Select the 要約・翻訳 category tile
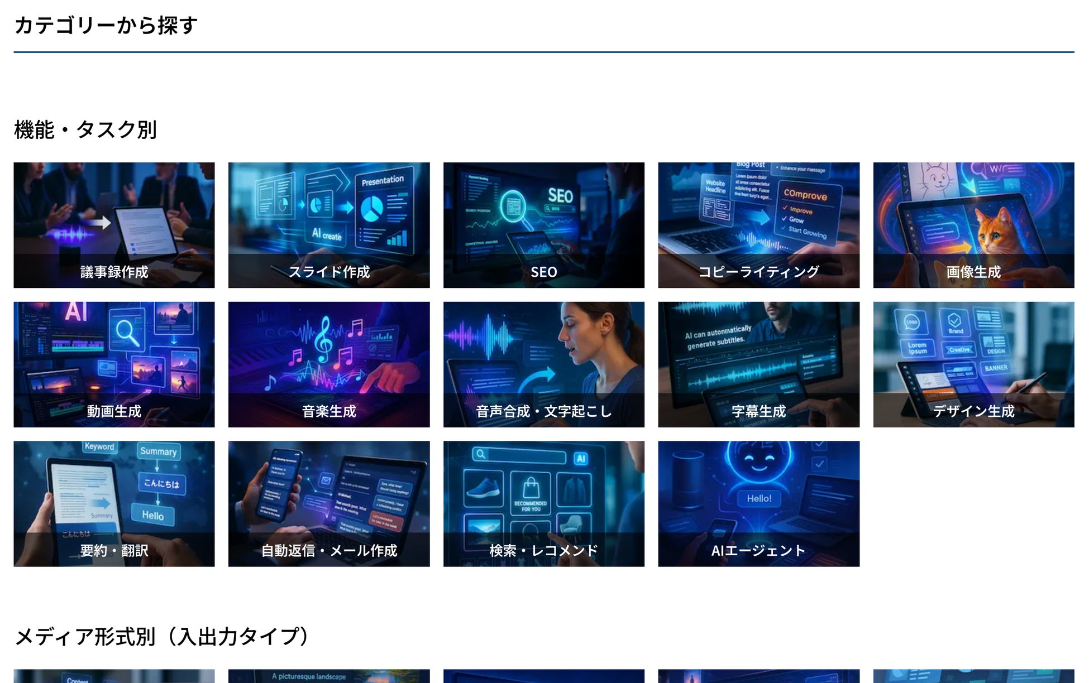Viewport: 1089px width, 683px height. [x=114, y=497]
